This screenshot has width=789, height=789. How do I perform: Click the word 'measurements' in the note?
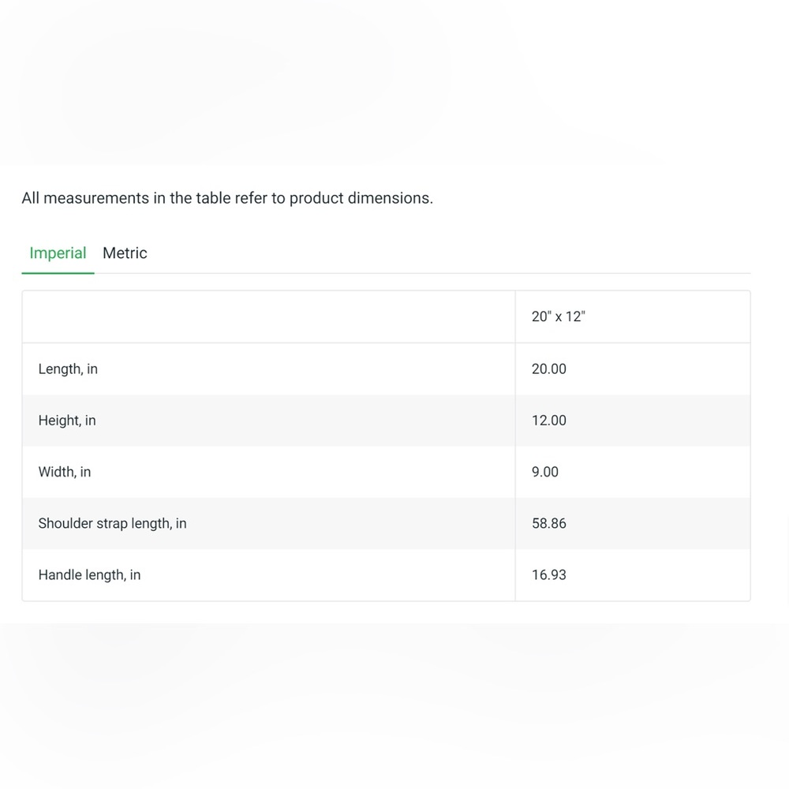(x=96, y=198)
